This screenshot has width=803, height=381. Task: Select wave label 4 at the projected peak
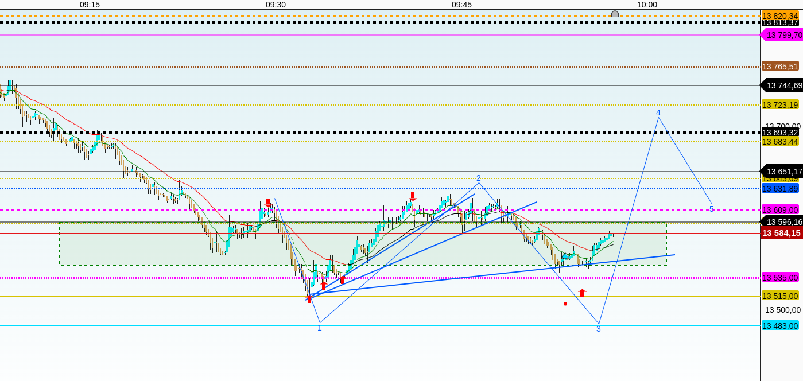658,112
